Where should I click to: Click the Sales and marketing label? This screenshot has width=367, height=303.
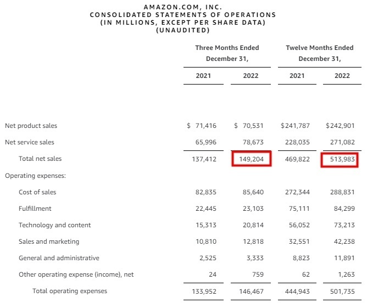[49, 242]
